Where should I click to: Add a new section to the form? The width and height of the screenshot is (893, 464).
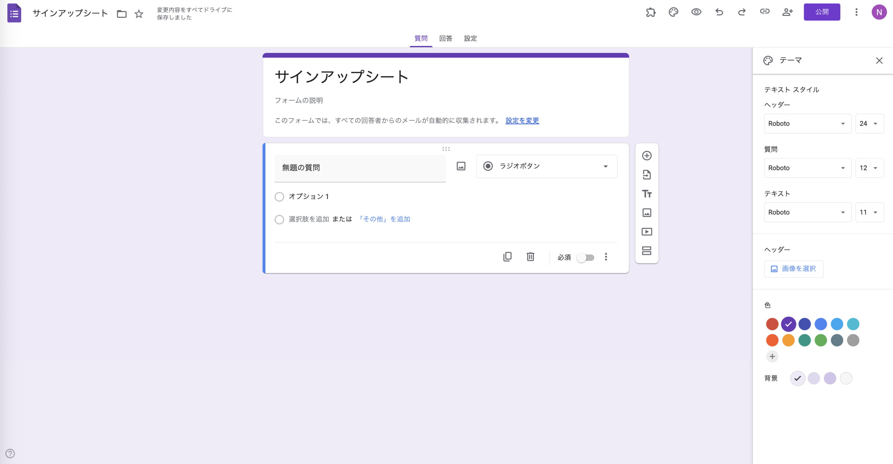[647, 250]
